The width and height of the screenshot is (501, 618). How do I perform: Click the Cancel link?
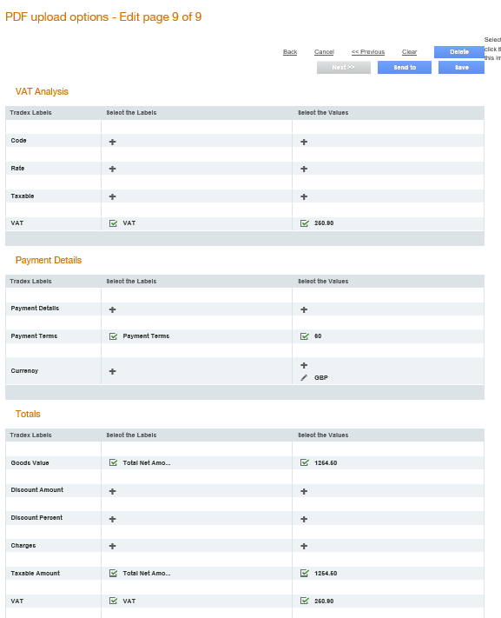[x=324, y=51]
